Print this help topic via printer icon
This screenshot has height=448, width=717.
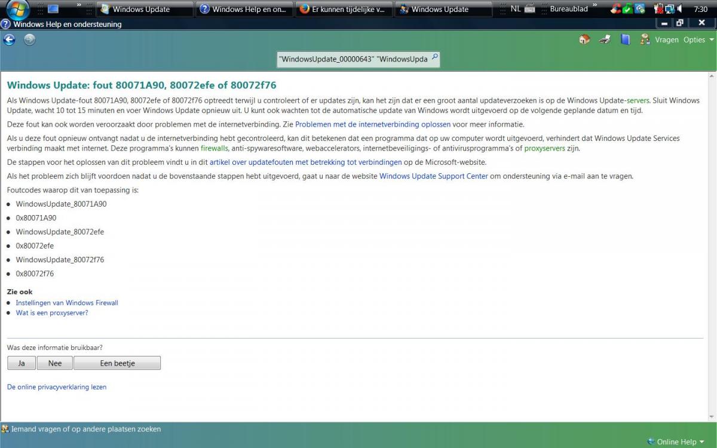click(x=605, y=40)
